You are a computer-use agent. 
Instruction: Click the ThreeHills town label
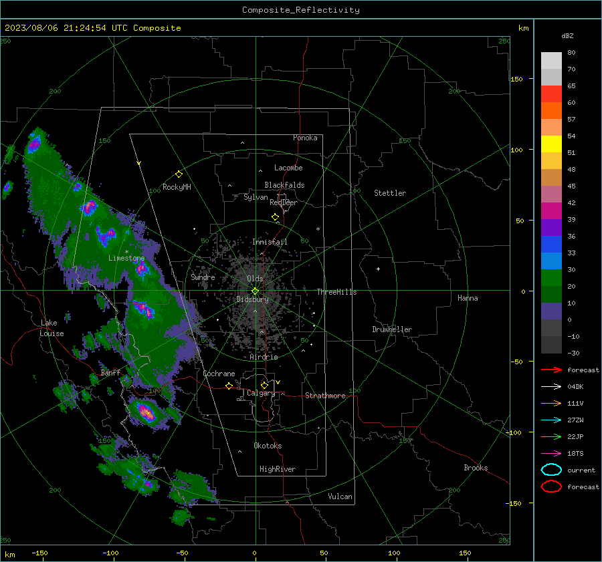[x=336, y=292]
